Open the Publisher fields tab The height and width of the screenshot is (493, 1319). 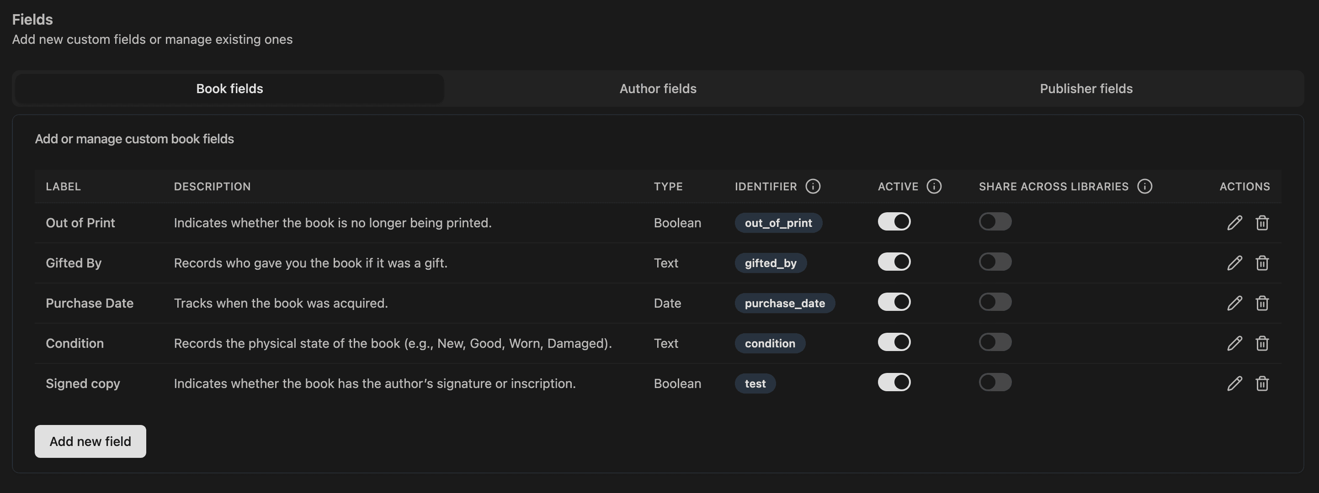coord(1086,89)
